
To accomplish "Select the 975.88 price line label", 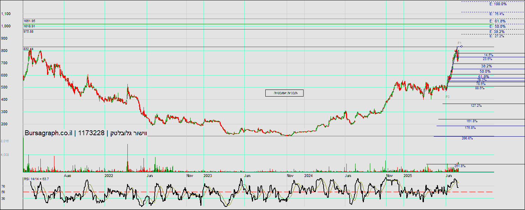I will click(x=28, y=32).
